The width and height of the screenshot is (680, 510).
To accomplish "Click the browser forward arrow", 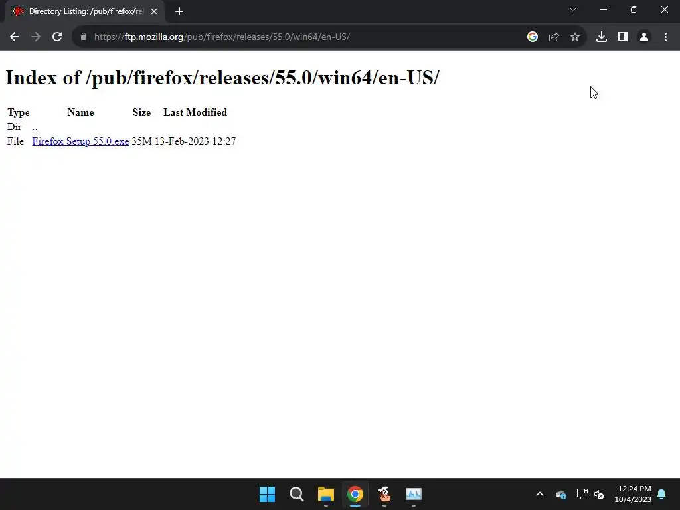I will 36,37.
